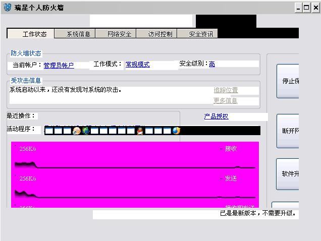Click the text 系统启动以来,还没有发现对系统的攻击。
321x241 pixels.
point(66,90)
